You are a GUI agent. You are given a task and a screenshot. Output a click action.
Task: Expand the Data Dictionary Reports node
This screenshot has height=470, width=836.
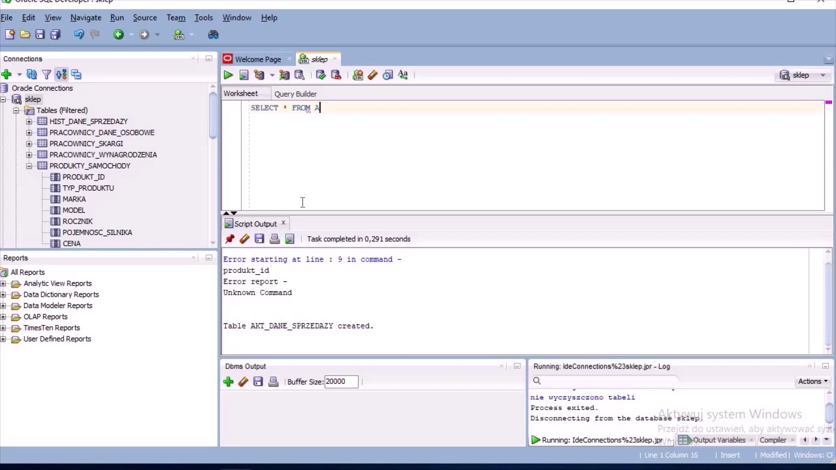tap(3, 294)
